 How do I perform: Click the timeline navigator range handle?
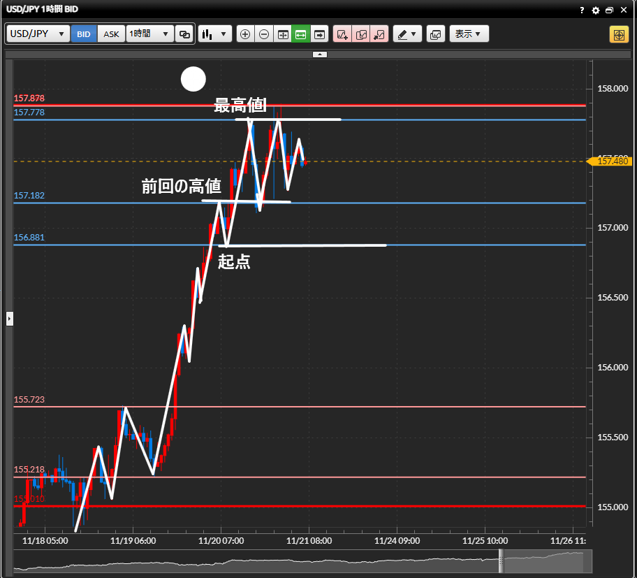coord(500,561)
